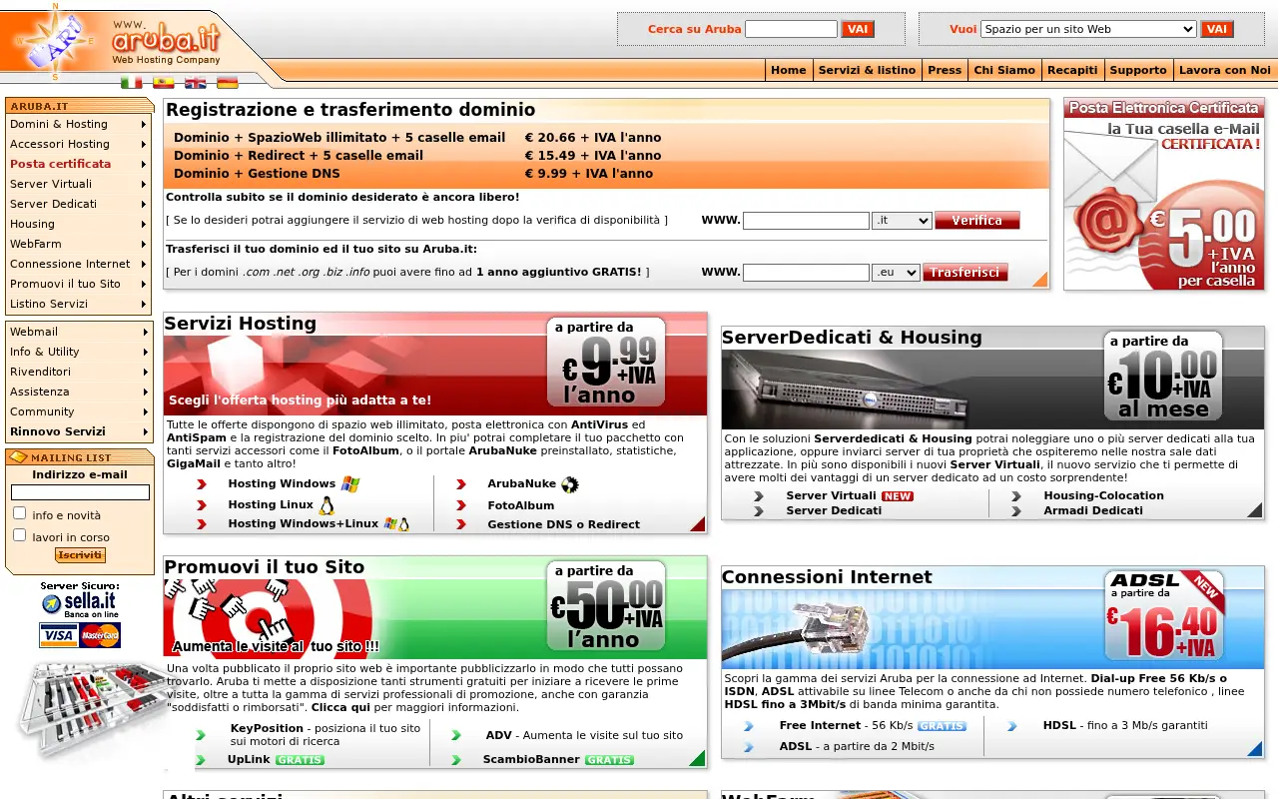Choose the British flag for English
The width and height of the screenshot is (1278, 799).
(195, 83)
